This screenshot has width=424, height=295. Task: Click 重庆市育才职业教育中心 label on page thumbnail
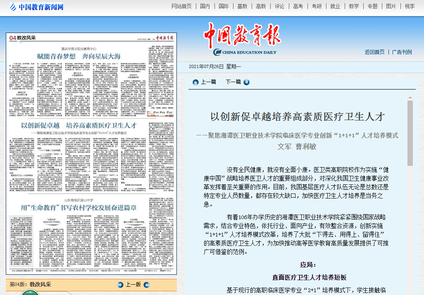pos(79,49)
